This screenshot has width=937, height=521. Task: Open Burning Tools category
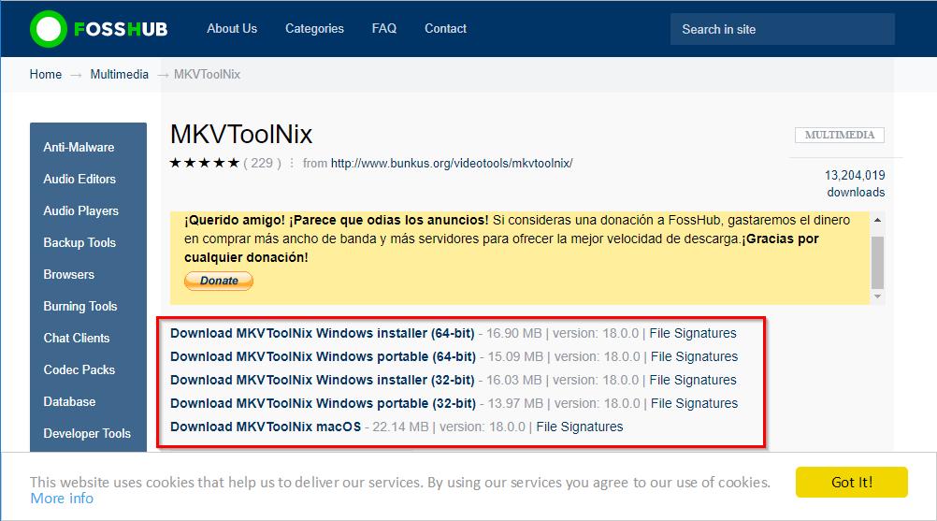80,306
